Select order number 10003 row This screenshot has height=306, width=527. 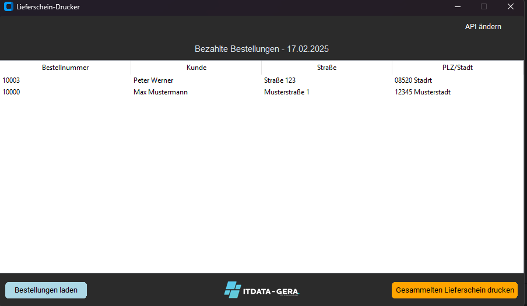(11, 80)
